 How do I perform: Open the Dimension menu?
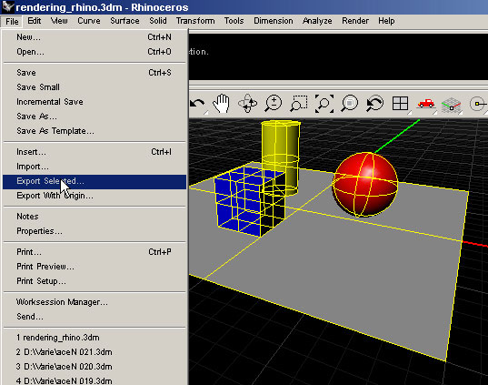pos(274,21)
